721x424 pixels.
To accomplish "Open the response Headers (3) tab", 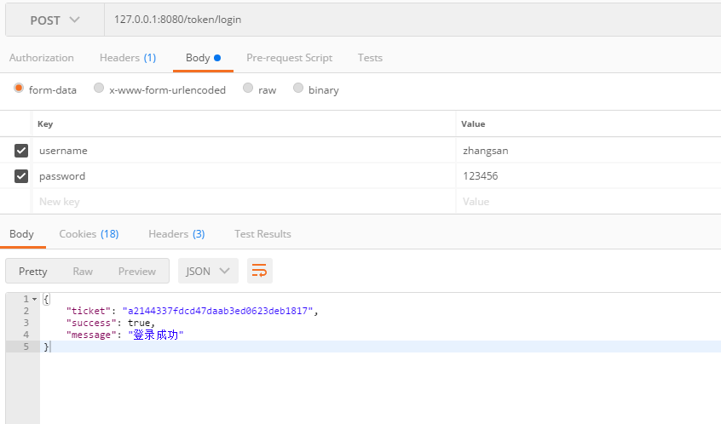I will click(176, 234).
